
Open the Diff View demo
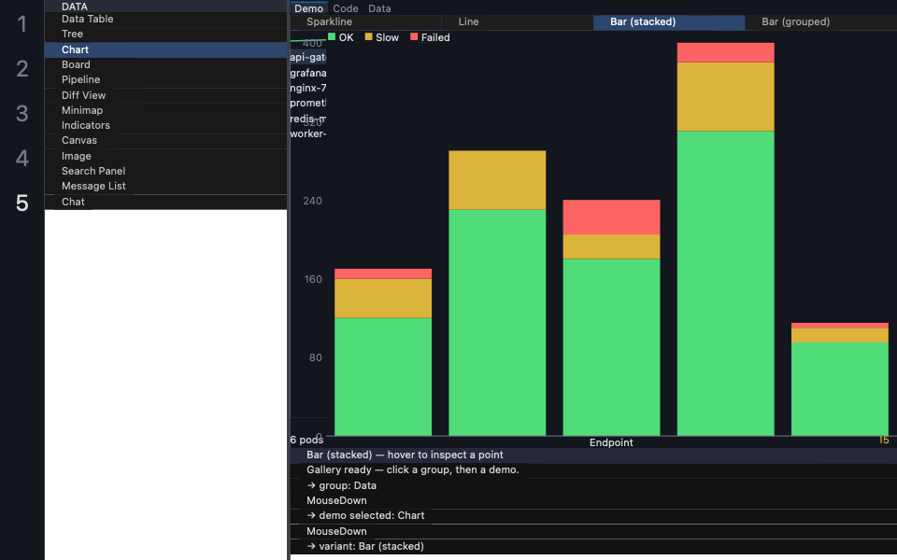pos(166,95)
